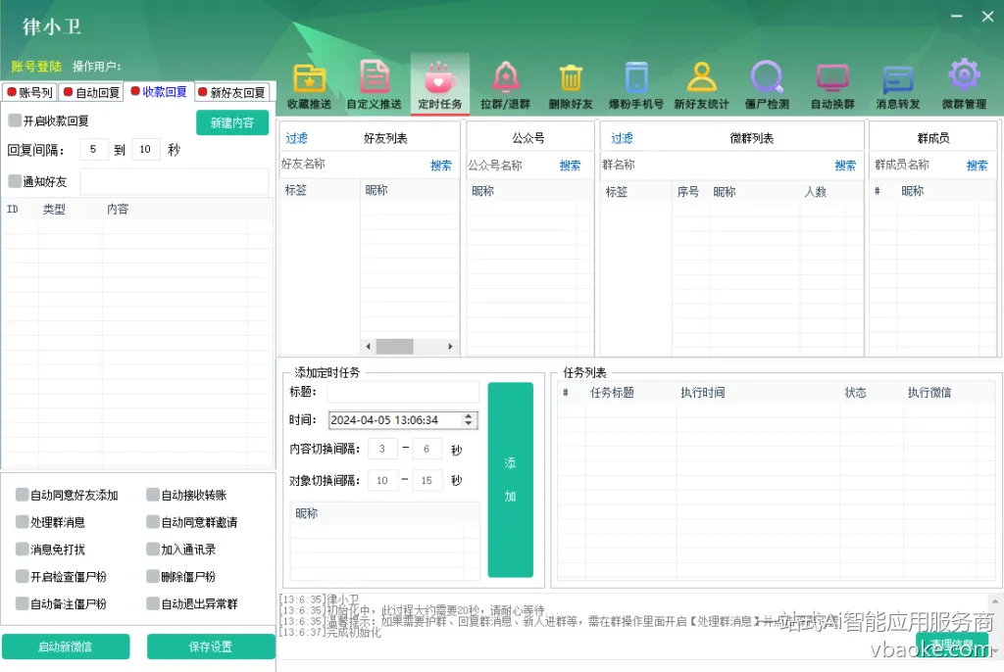Click the 启动新微信 button
1004x672 pixels.
click(x=66, y=647)
